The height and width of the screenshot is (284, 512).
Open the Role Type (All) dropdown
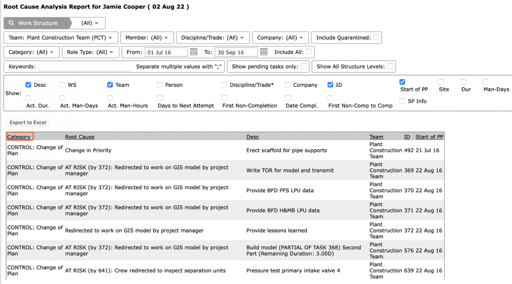tap(91, 52)
